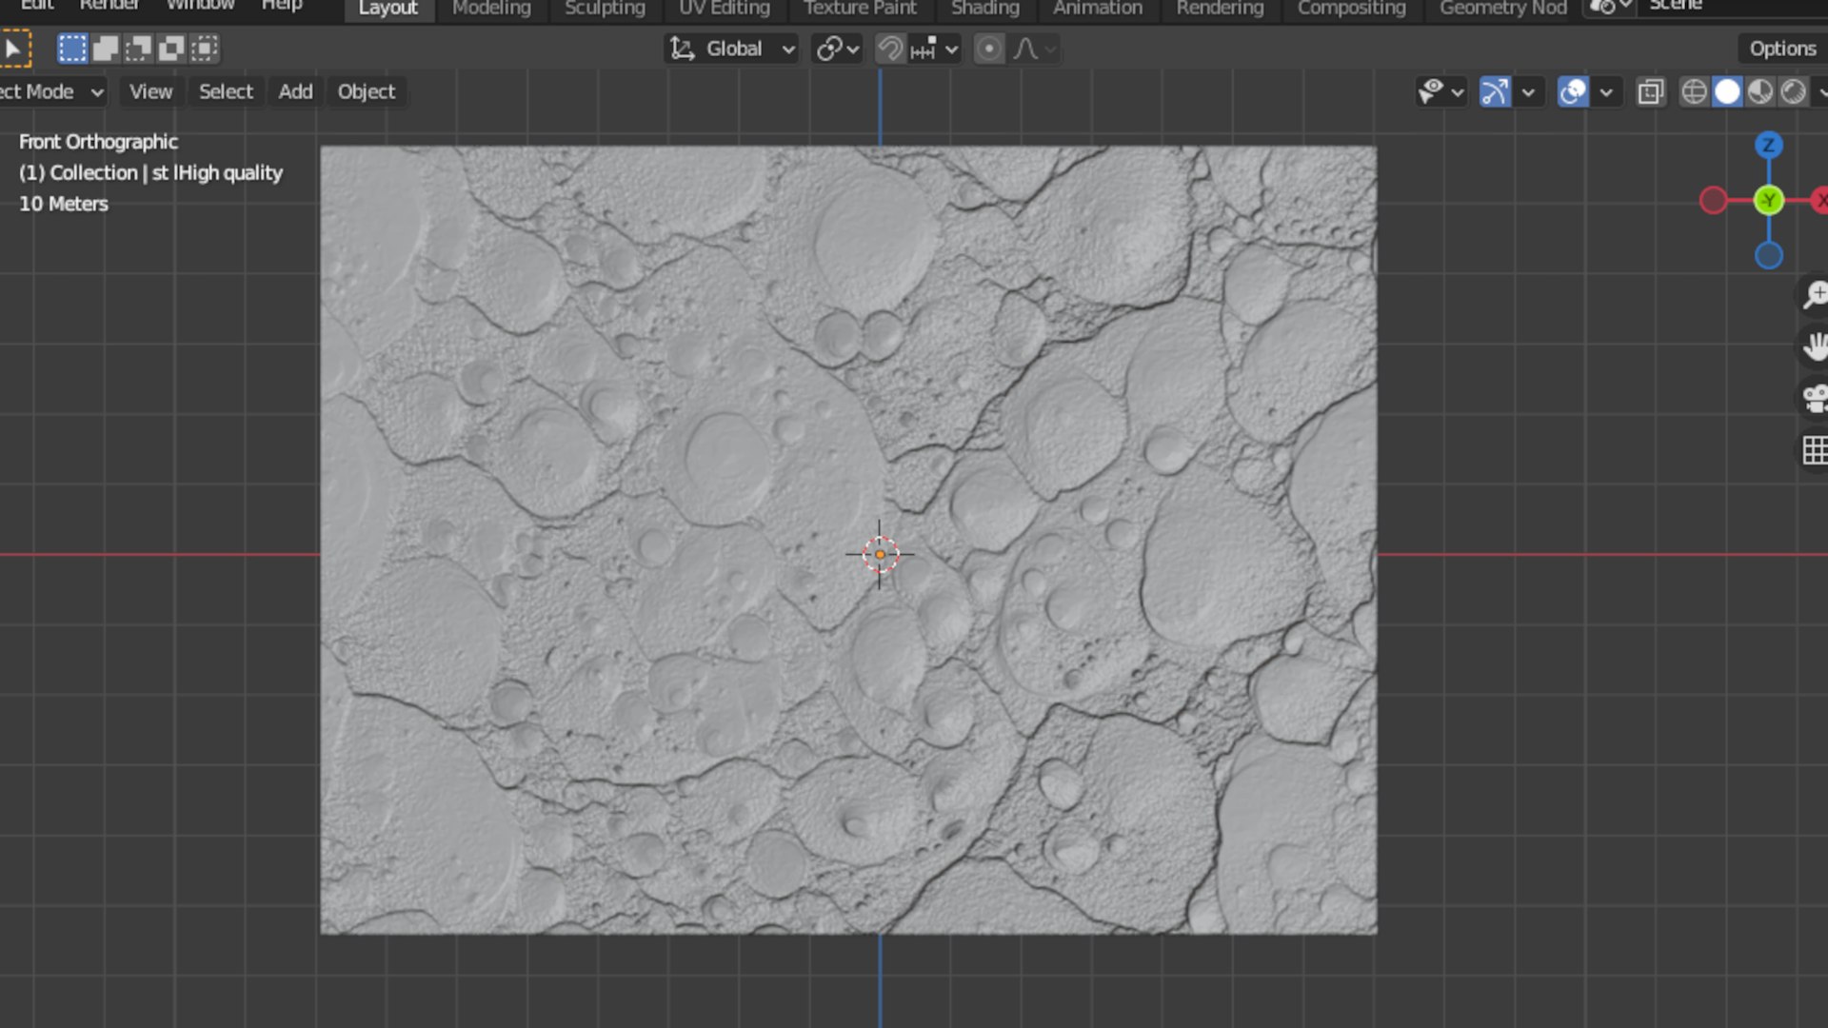
Task: Choose the Subtract Selection mode icon
Action: coord(138,49)
